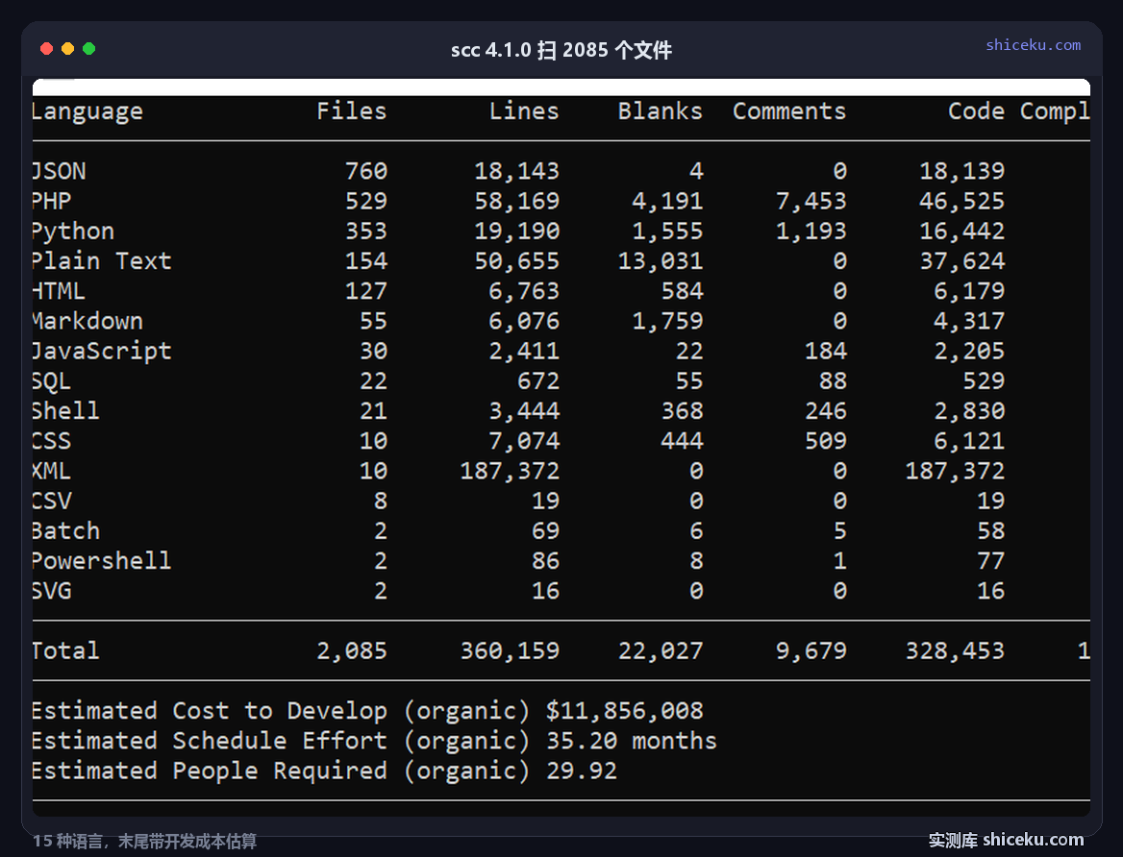
Task: Click the 'Lines' column header
Action: pos(524,111)
